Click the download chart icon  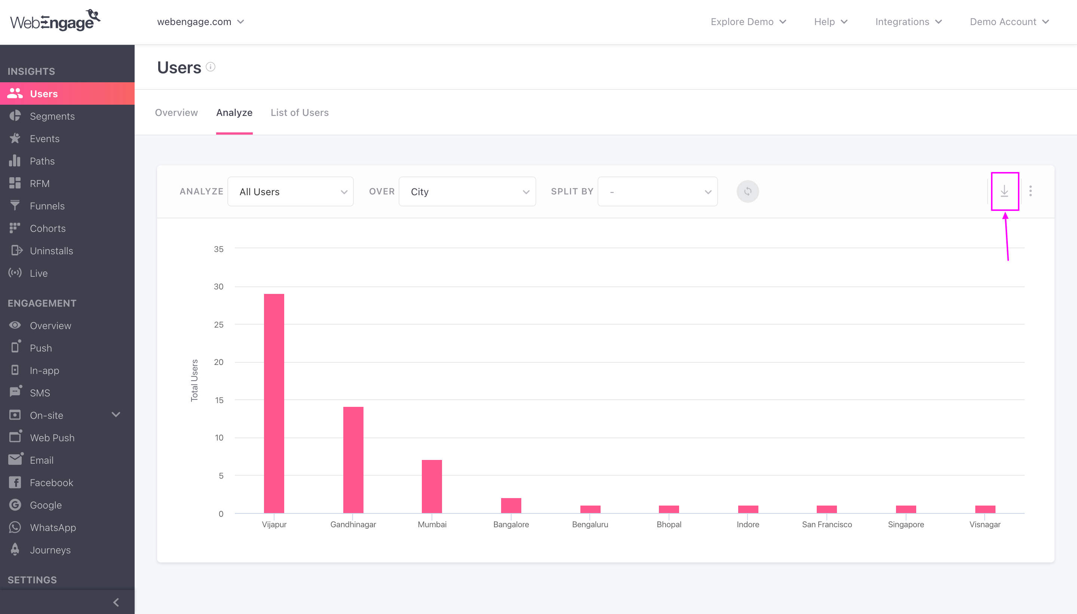[x=1005, y=191]
